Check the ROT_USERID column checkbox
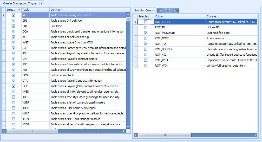262x142 pixels. [x=146, y=49]
